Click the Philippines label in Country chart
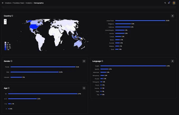This screenshot has width=179, height=115. click(x=111, y=24)
